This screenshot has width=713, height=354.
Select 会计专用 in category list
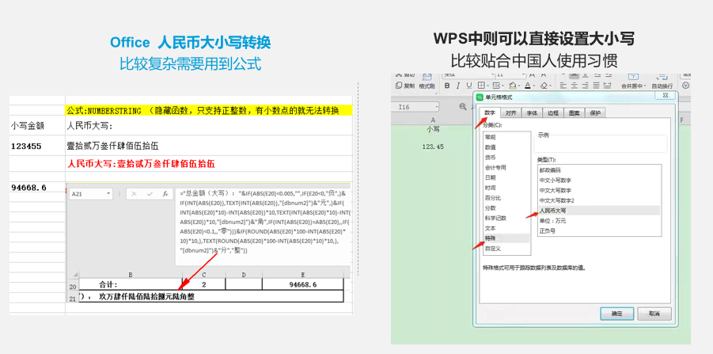tap(506, 167)
